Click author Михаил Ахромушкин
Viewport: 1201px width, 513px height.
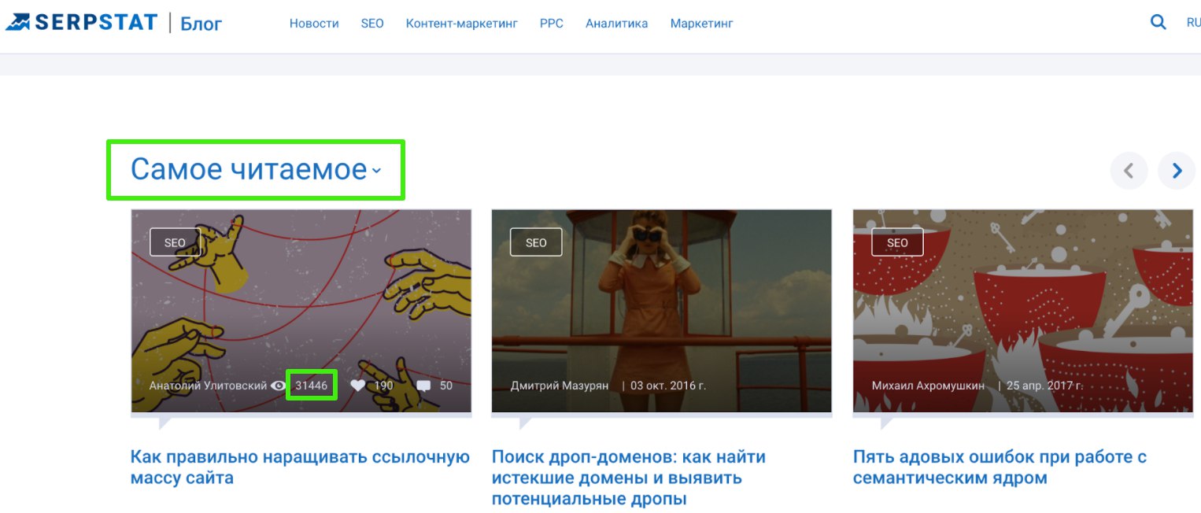[928, 386]
